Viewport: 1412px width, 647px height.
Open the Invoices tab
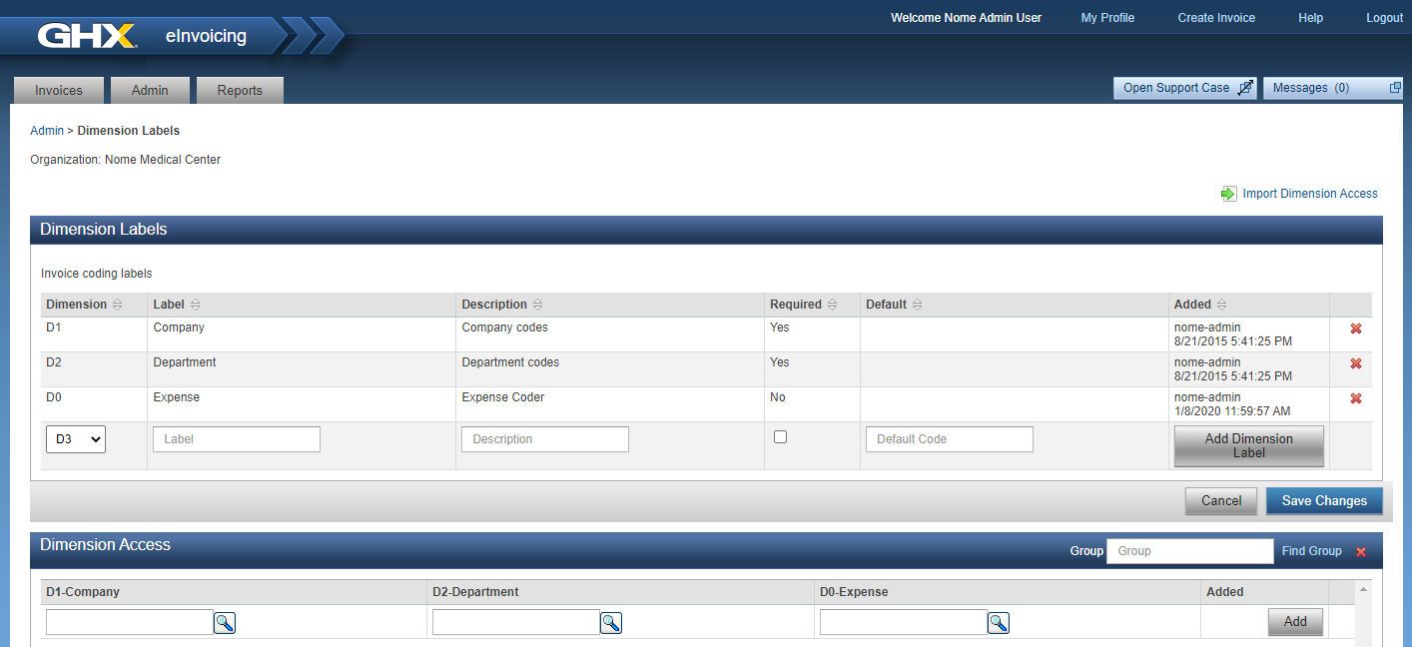(59, 90)
